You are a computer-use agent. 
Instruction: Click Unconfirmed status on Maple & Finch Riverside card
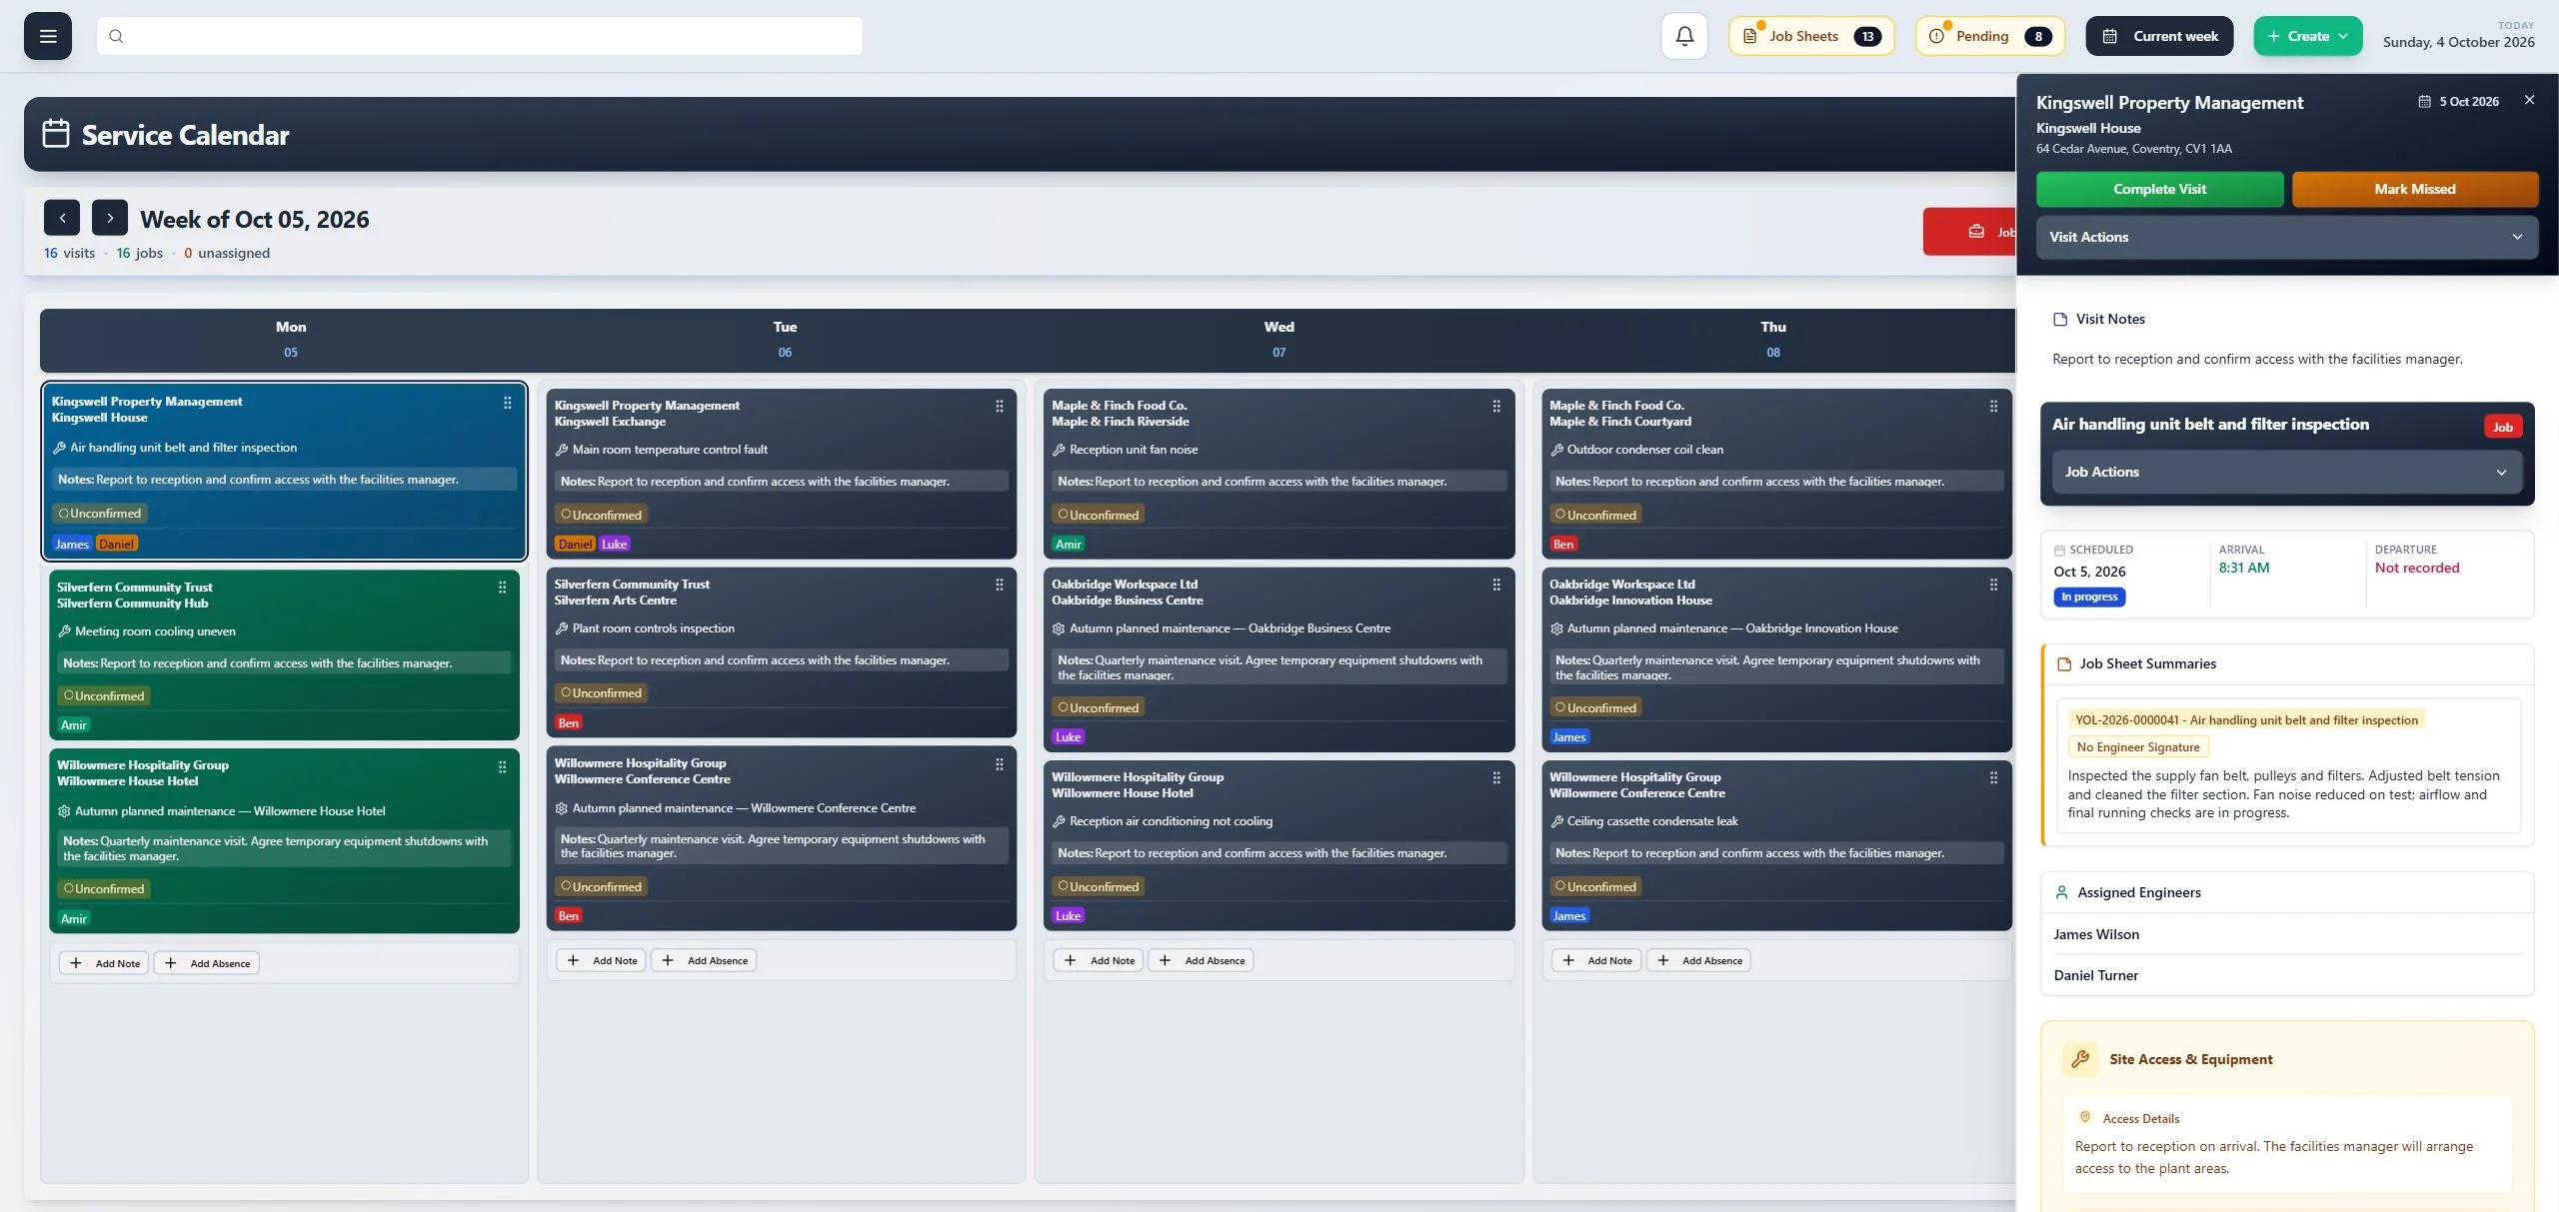1099,515
